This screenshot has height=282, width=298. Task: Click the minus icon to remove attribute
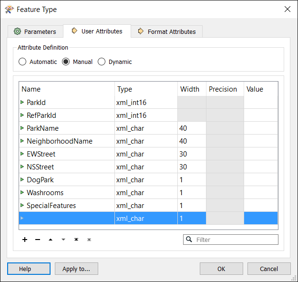point(38,240)
